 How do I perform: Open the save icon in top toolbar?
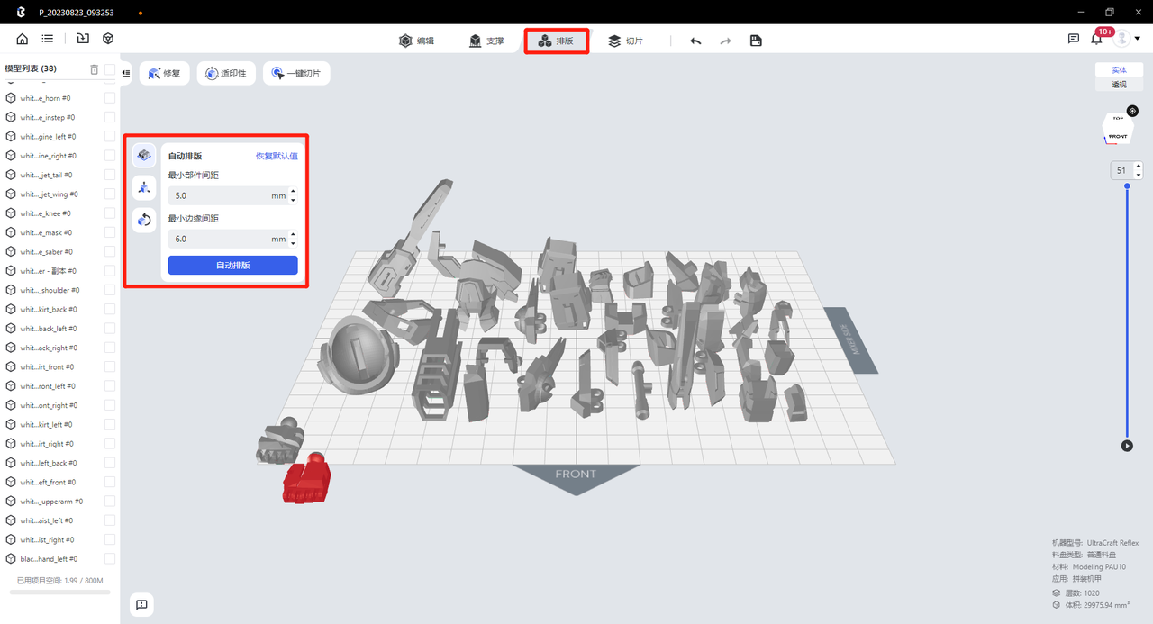(756, 41)
